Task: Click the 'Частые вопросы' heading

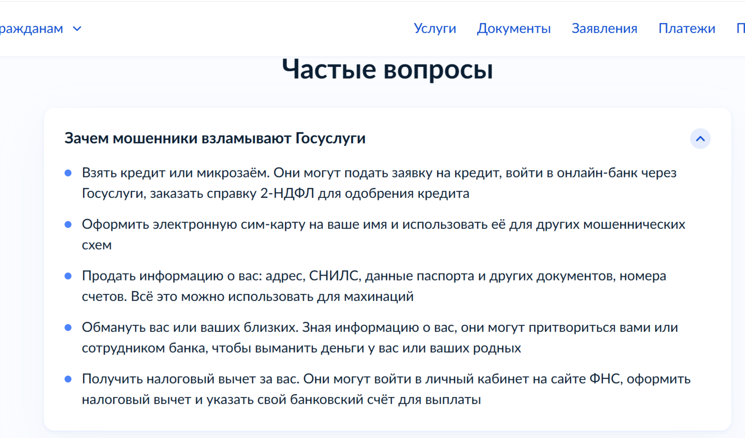Action: (x=387, y=69)
